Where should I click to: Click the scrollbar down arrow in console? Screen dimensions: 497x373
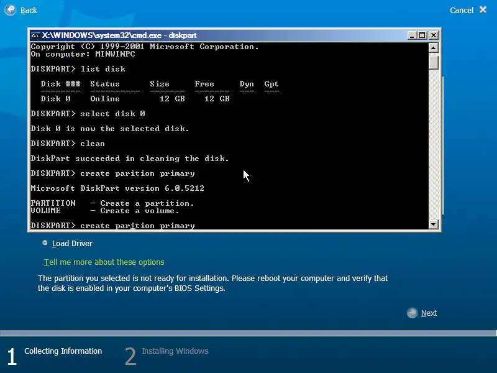(433, 224)
